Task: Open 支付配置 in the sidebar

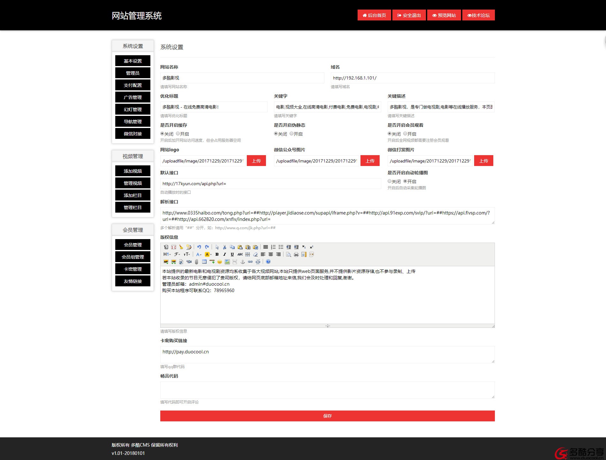Action: pos(133,85)
